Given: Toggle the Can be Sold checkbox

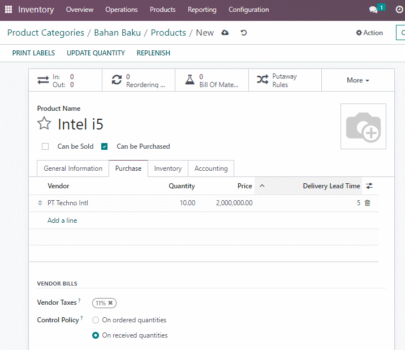Looking at the screenshot, I should (45, 146).
